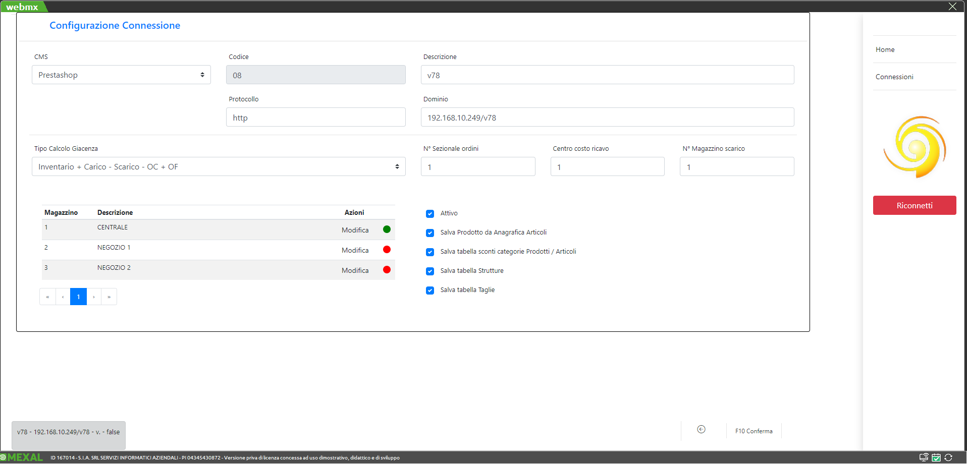
Task: Go to last page of warehouse table
Action: [109, 297]
